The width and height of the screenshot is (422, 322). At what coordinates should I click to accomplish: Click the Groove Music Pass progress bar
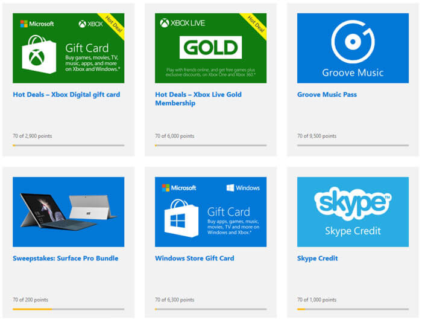(353, 146)
